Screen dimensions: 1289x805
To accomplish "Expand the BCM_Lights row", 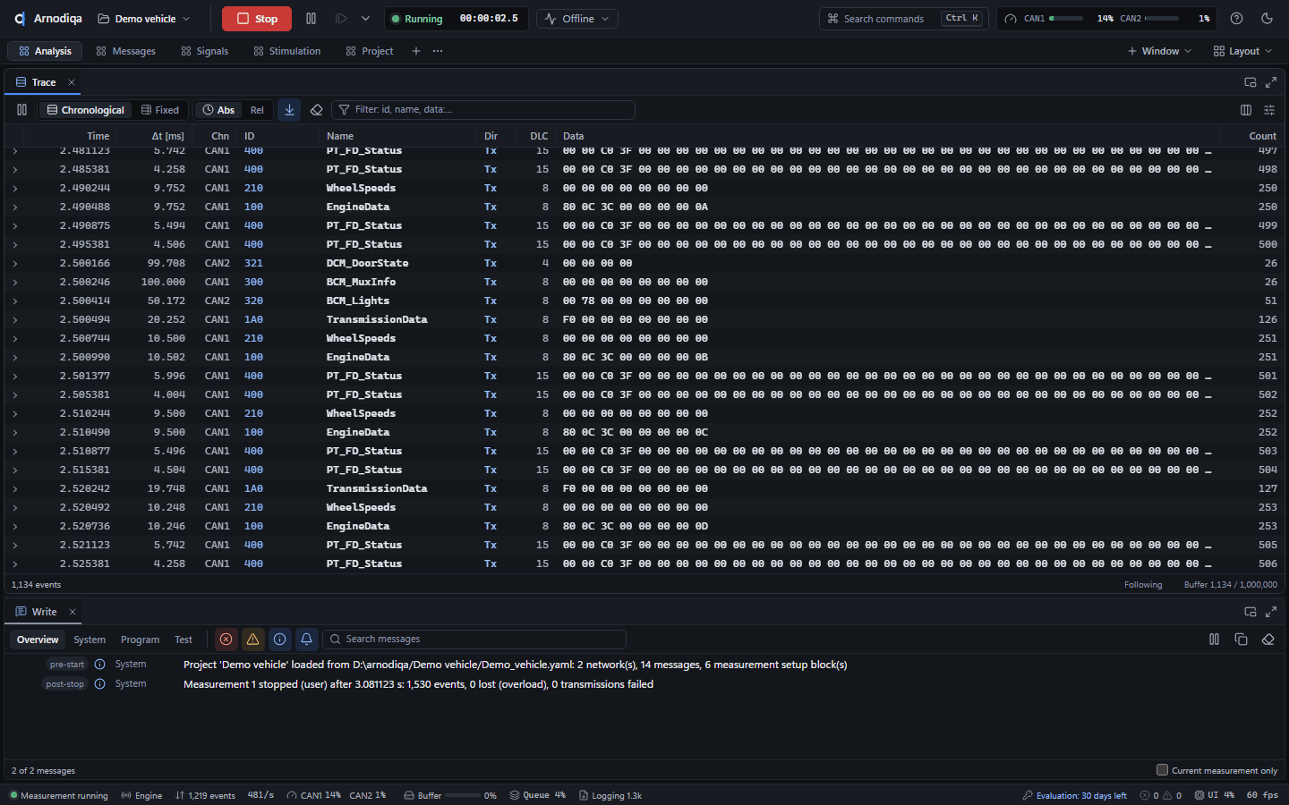I will pyautogui.click(x=15, y=301).
